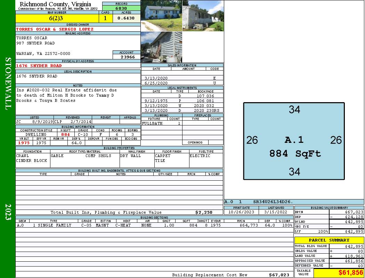Click the grade value C-10
Viewport: 365px width, 278px height.
tap(83, 134)
